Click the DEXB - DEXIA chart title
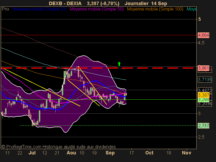216x162 pixels. 65,4
